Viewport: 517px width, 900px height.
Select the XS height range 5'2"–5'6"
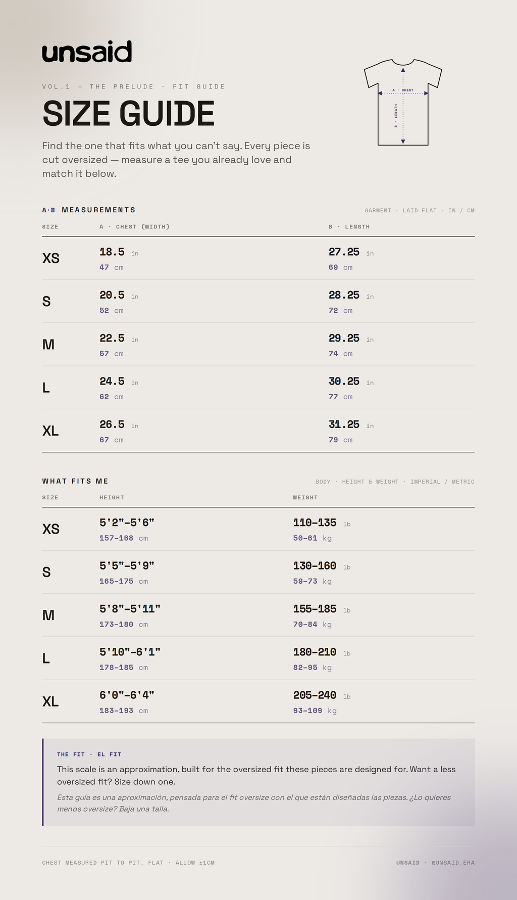point(127,523)
